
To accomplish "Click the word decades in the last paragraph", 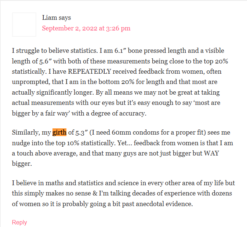I will (143, 193).
